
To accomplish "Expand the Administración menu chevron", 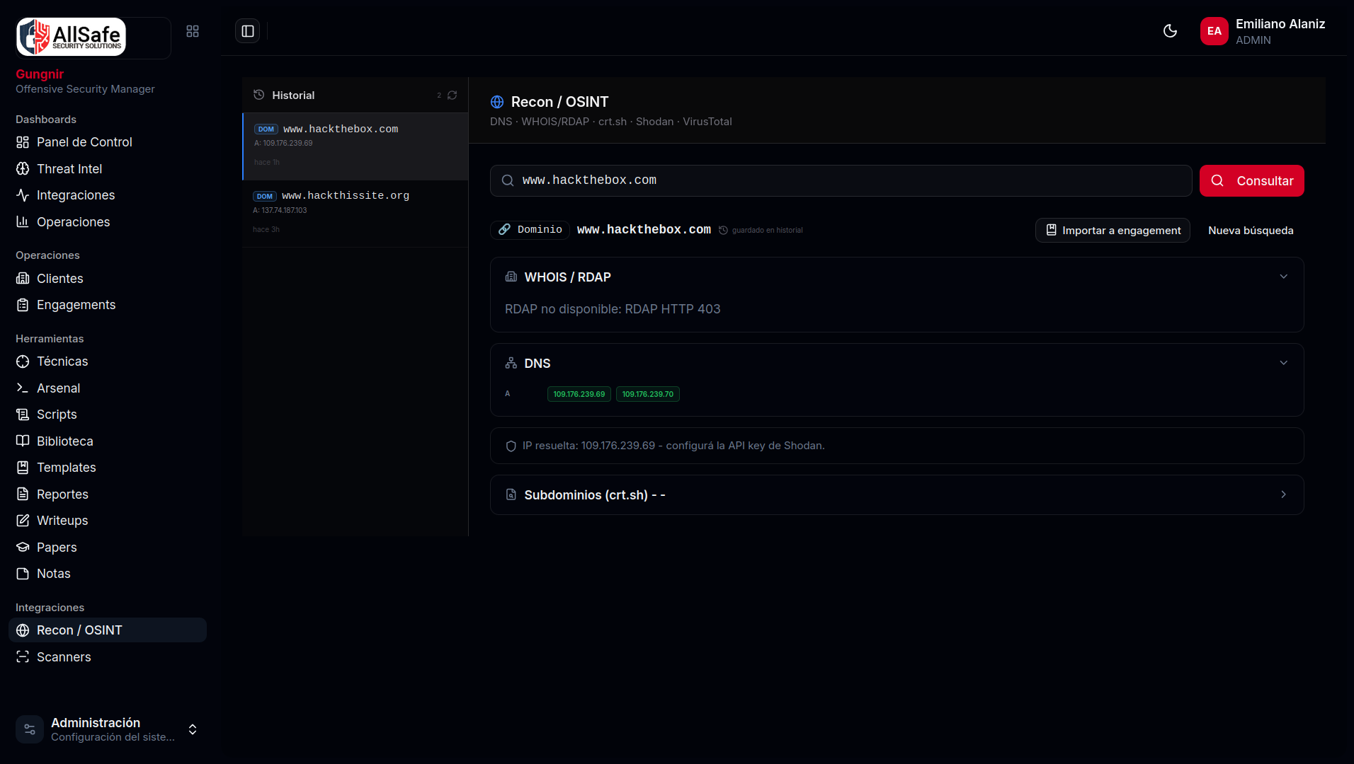I will [193, 729].
